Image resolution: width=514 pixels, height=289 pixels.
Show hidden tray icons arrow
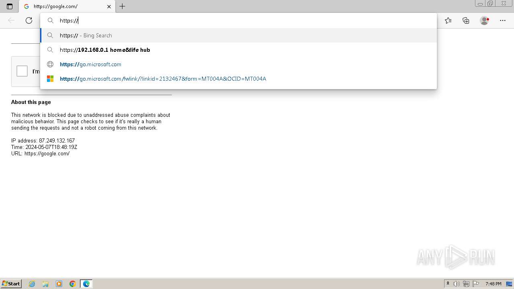point(448,284)
